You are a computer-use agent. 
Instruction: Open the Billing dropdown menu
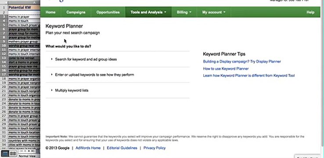pos(184,12)
